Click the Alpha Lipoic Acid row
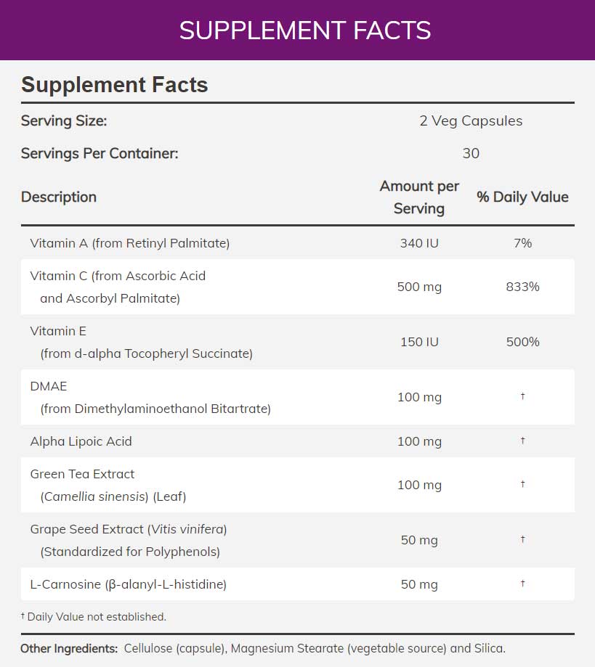595x667 pixels. pyautogui.click(x=81, y=441)
